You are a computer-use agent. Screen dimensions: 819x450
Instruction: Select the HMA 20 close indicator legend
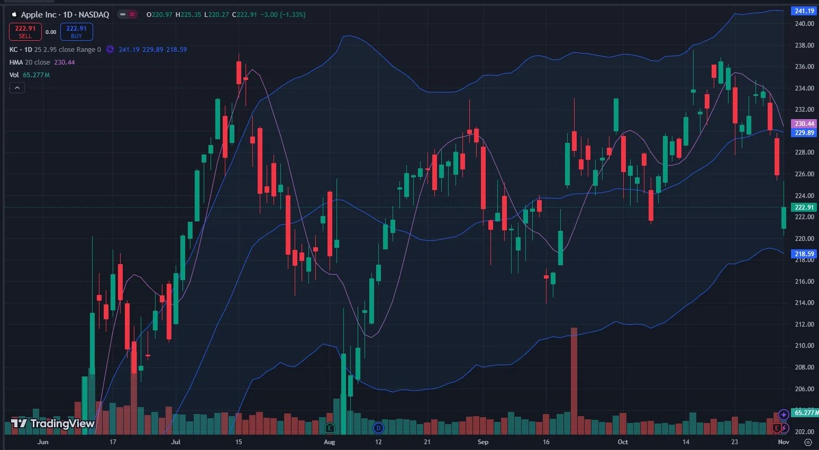coord(30,62)
